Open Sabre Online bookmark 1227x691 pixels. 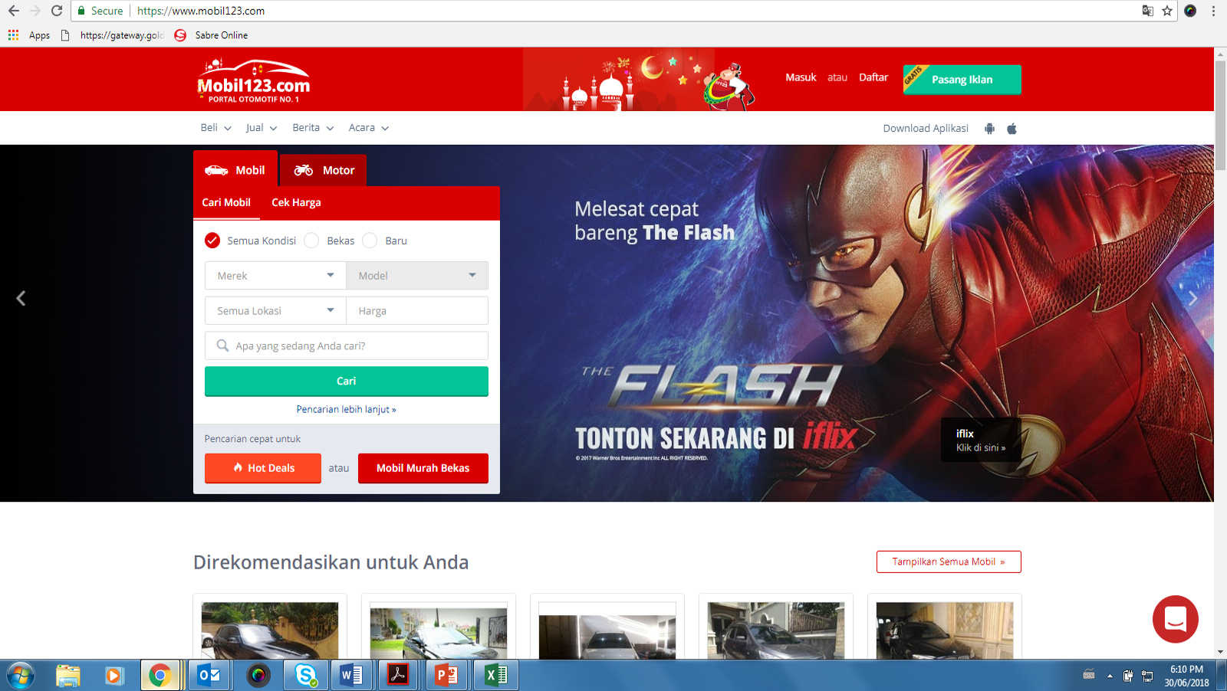coord(211,35)
